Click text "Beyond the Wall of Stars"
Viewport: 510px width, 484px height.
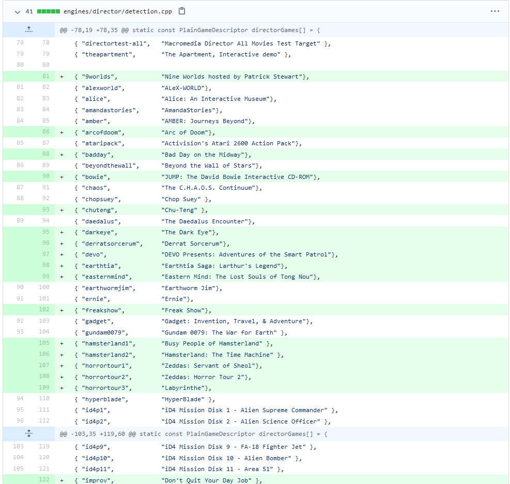point(208,165)
